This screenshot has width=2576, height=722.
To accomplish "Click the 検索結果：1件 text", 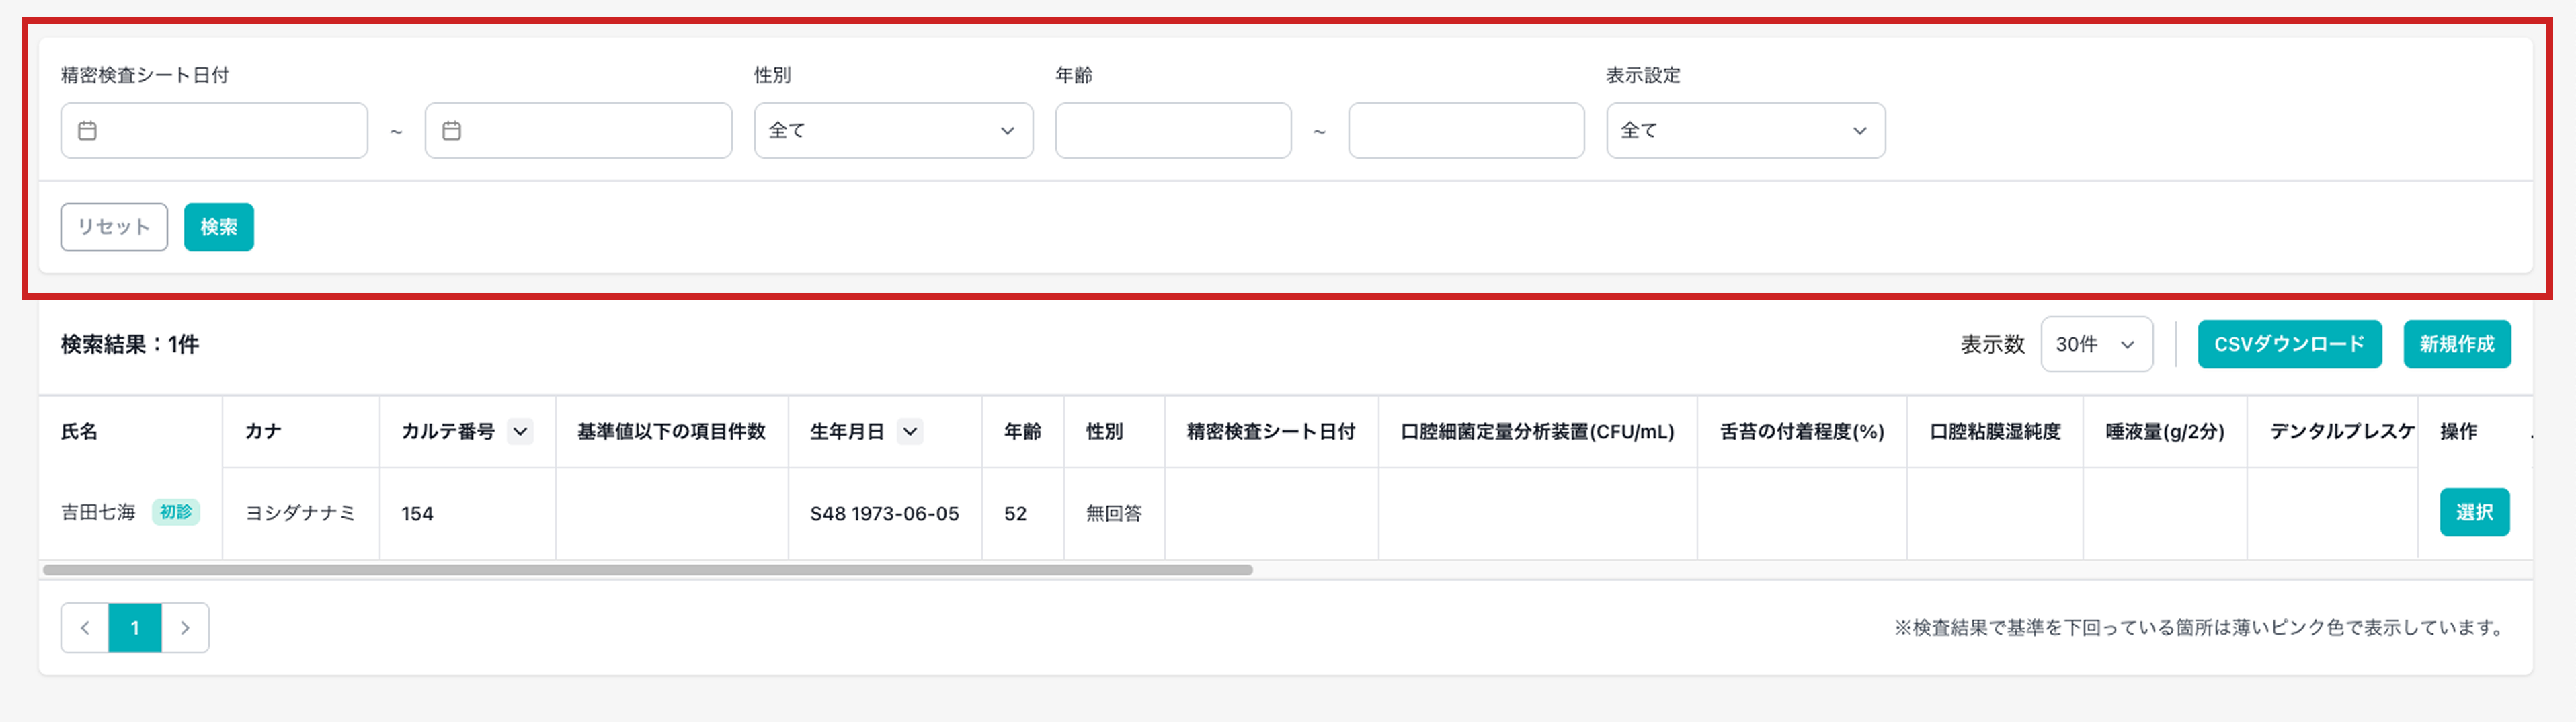I will coord(130,344).
